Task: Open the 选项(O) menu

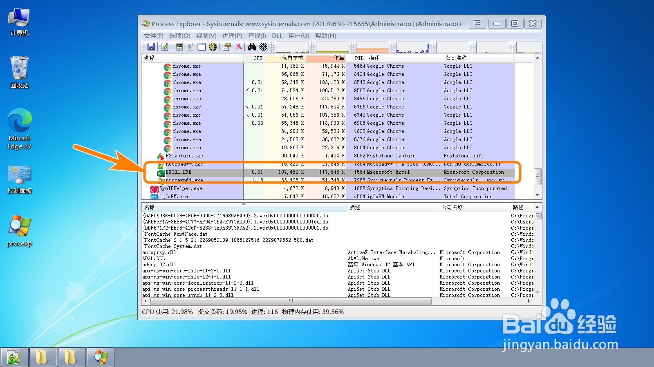Action: click(180, 36)
